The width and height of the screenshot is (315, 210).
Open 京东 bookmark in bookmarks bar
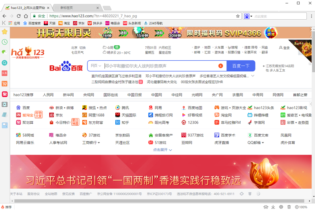click(79, 23)
